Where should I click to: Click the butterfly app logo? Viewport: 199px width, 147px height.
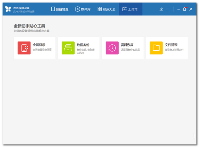tap(8, 9)
